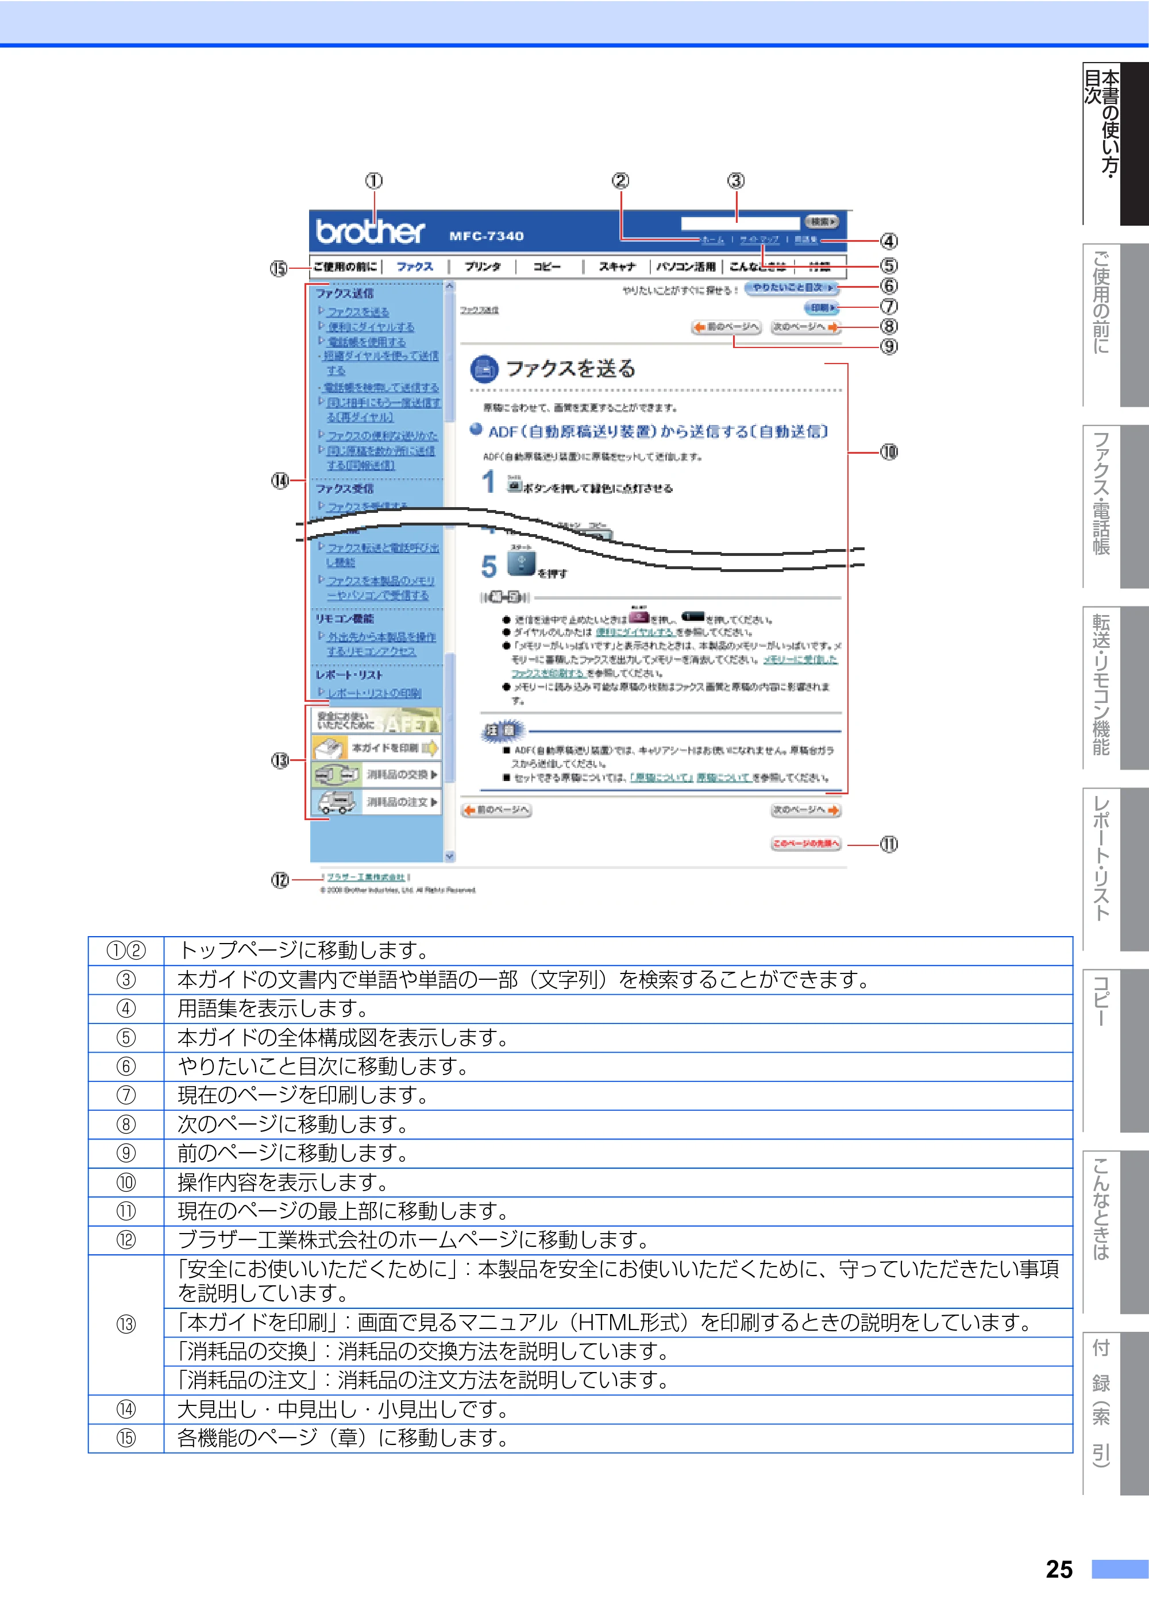The image size is (1149, 1623).
Task: Open the ご使用の前に page-edge chapter tab
Action: tap(1115, 324)
